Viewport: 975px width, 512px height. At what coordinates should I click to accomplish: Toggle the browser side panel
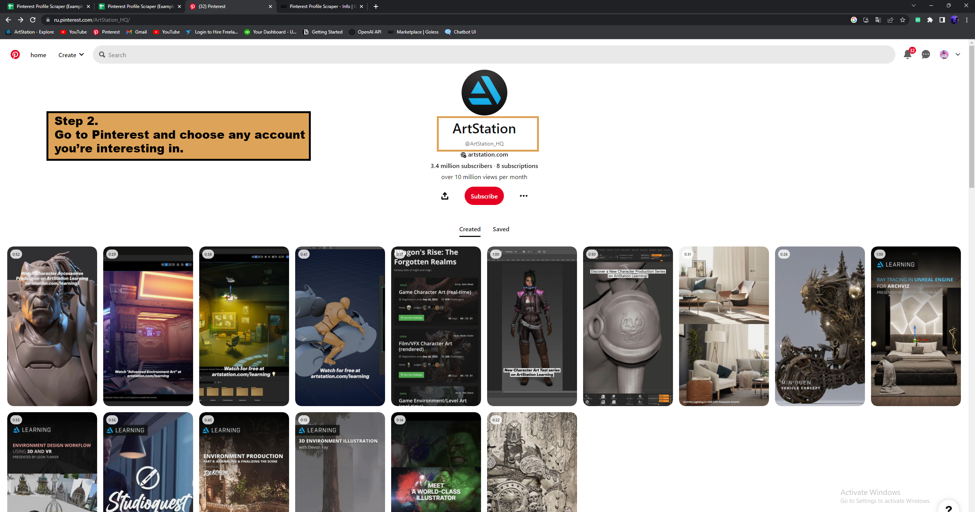(x=942, y=20)
